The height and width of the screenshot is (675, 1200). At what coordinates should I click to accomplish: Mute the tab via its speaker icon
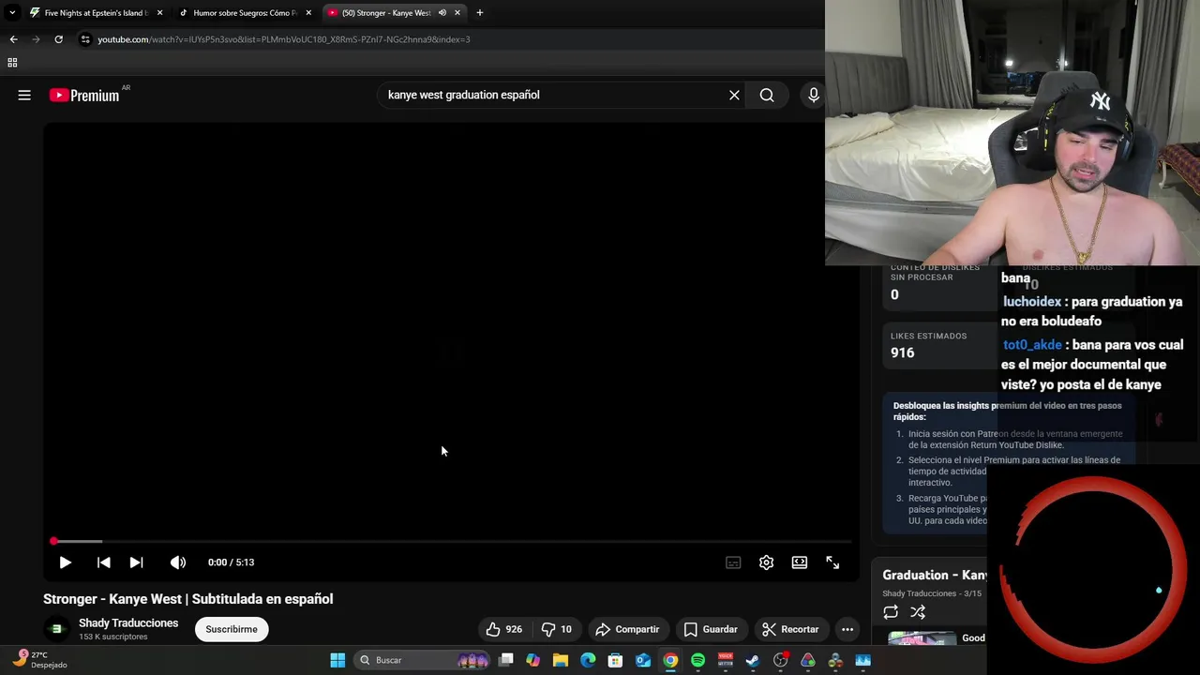point(442,13)
